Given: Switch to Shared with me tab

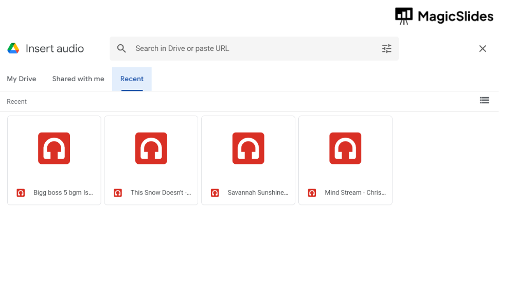Looking at the screenshot, I should click(x=78, y=79).
